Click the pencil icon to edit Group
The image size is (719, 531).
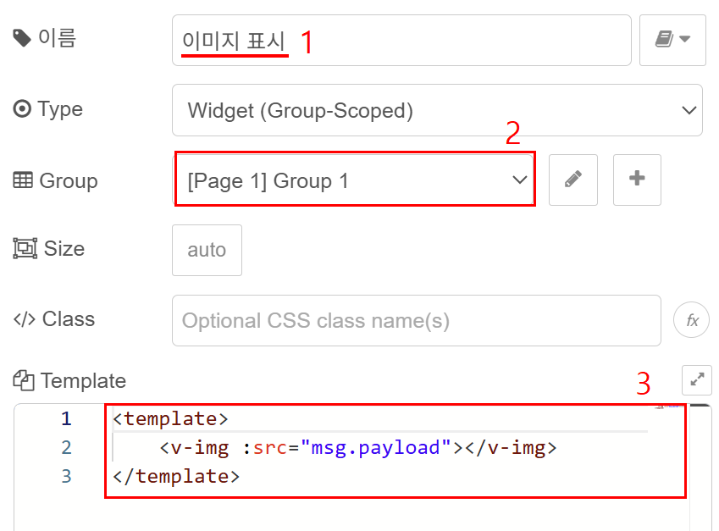pos(572,180)
